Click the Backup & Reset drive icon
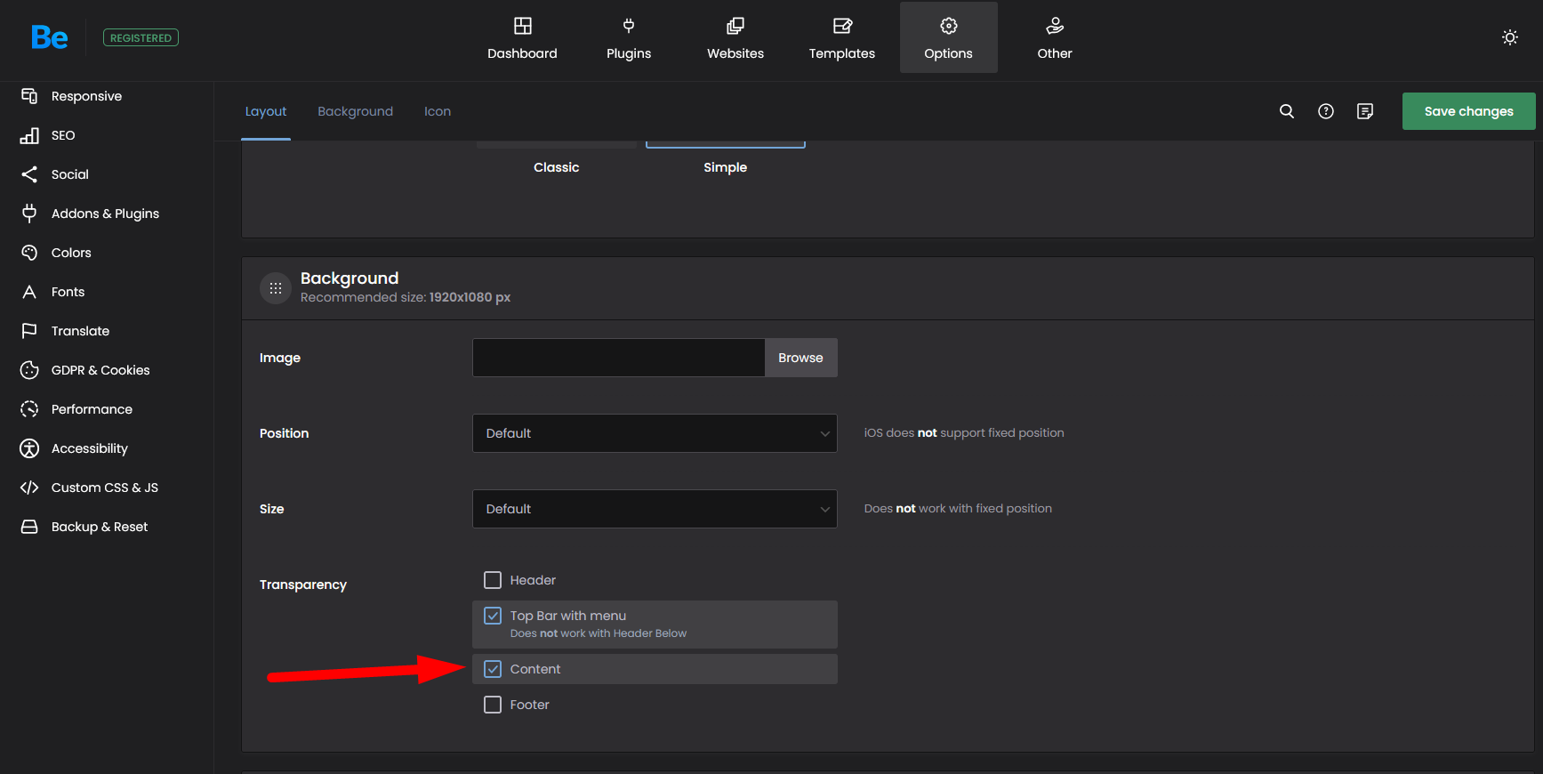The image size is (1543, 774). point(29,527)
